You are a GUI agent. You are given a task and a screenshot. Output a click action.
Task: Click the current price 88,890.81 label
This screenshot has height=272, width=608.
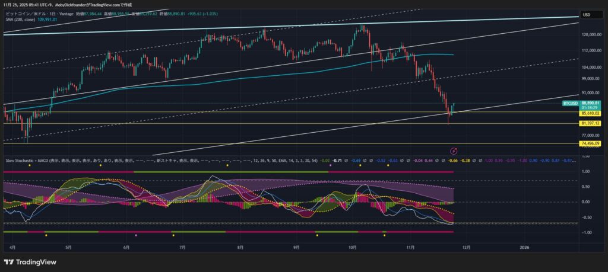(591, 103)
